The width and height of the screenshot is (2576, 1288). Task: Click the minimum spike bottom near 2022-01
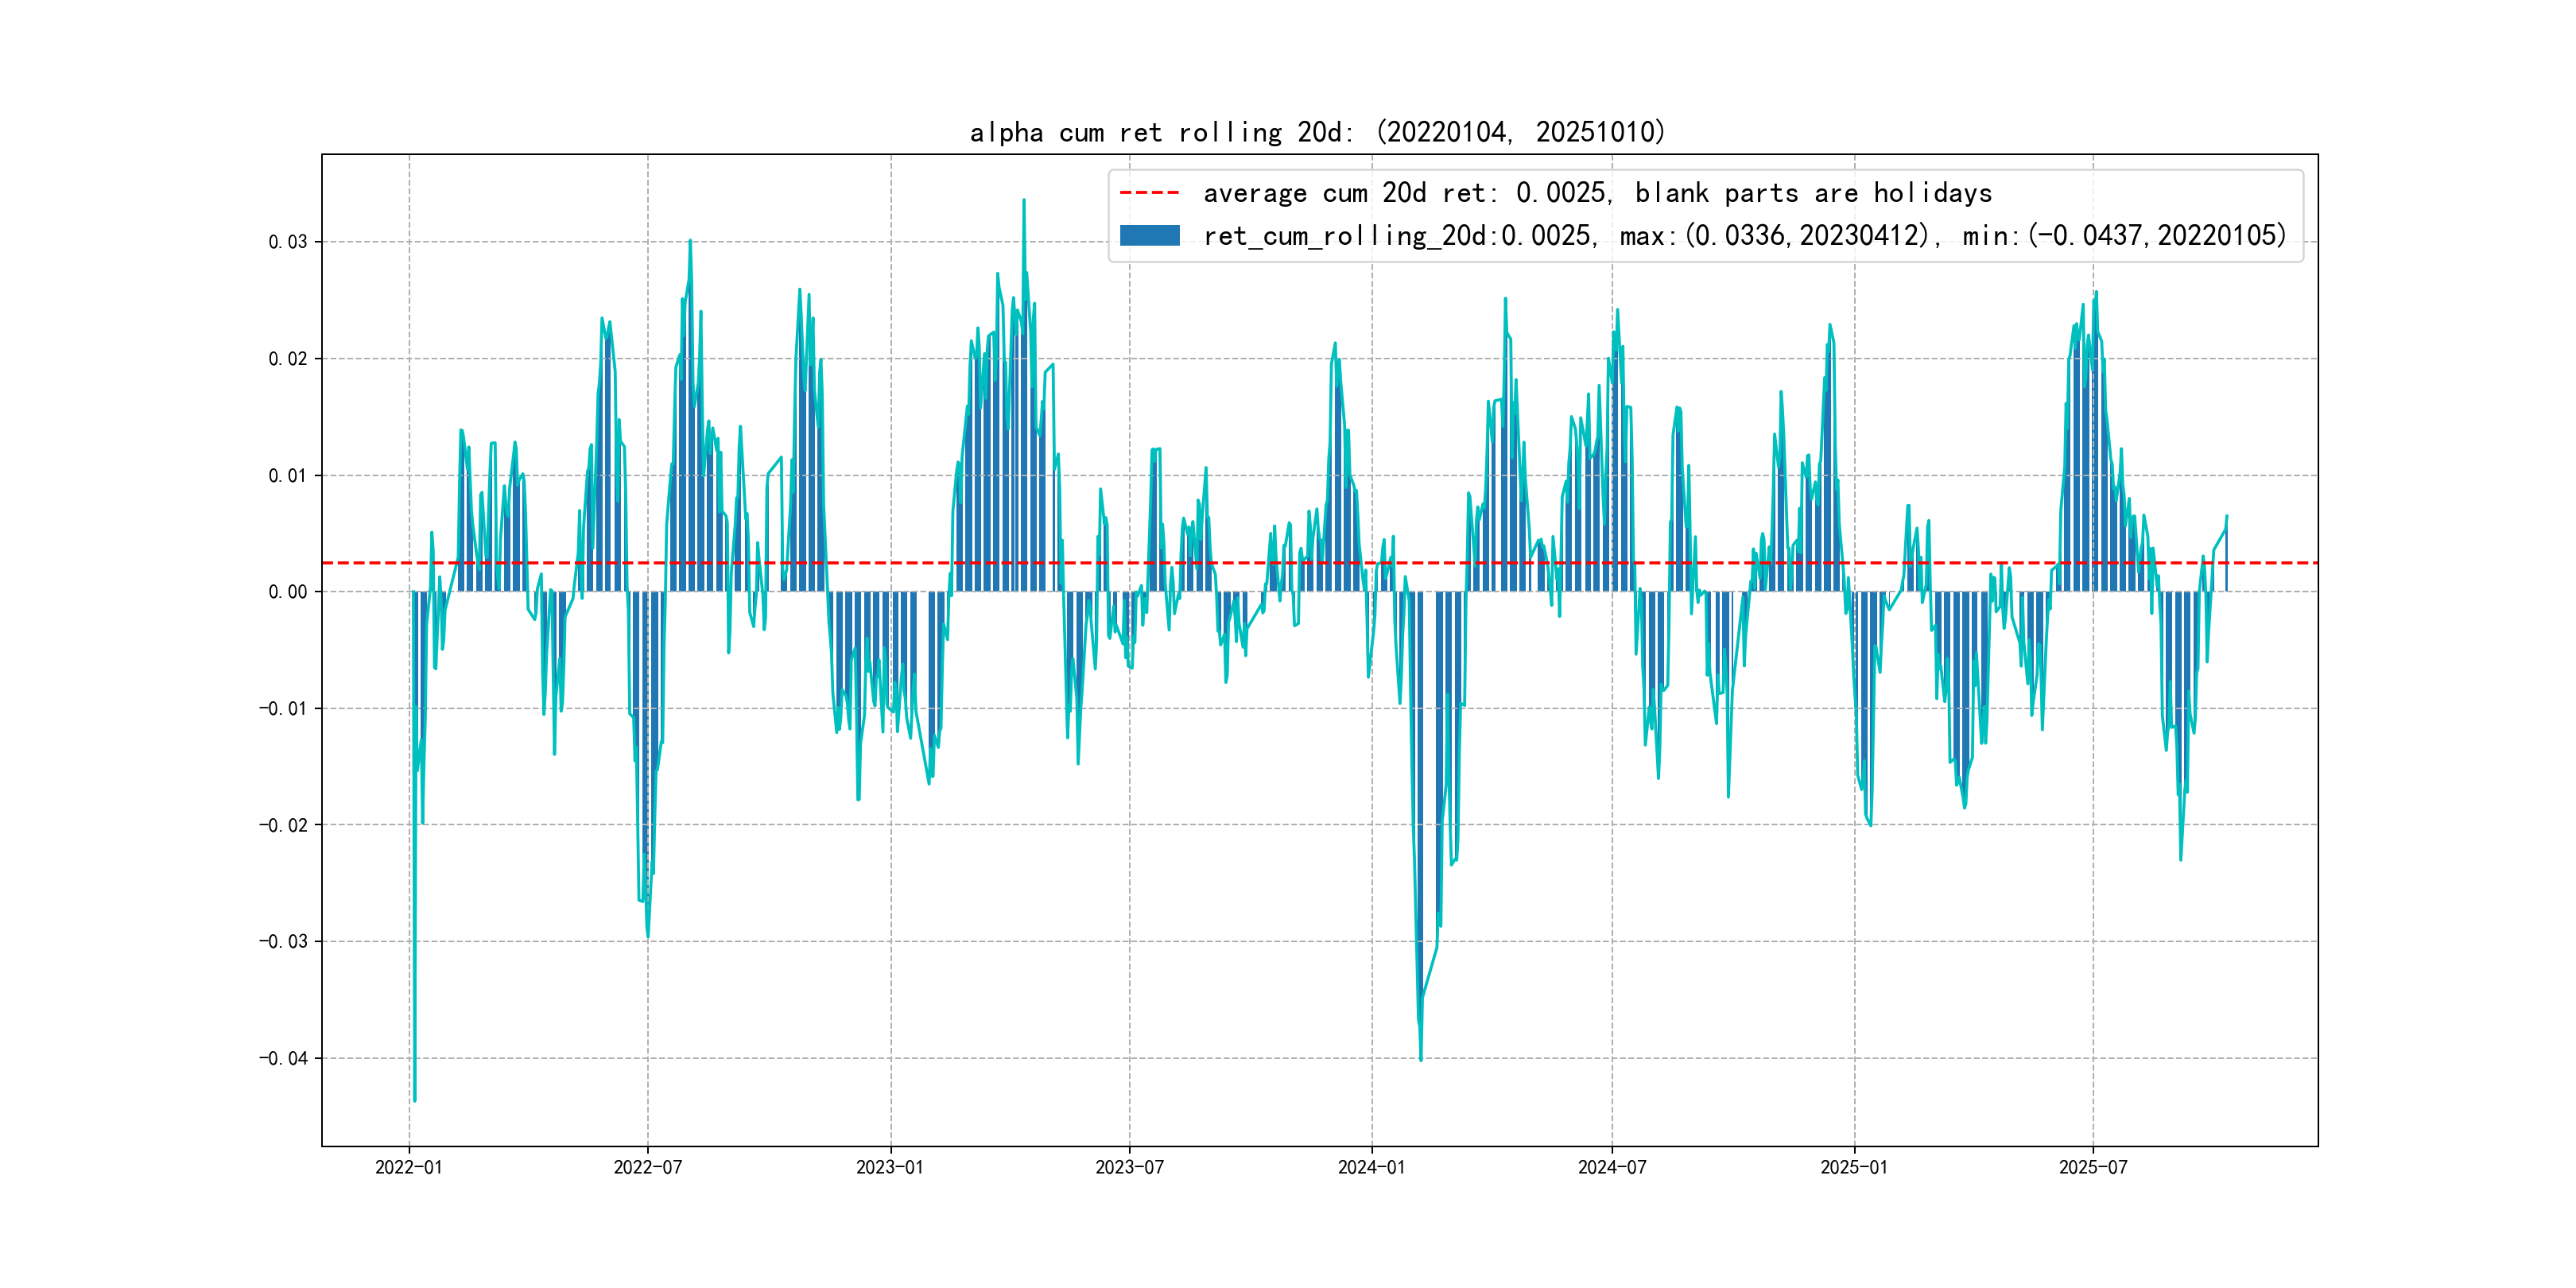[x=414, y=1100]
